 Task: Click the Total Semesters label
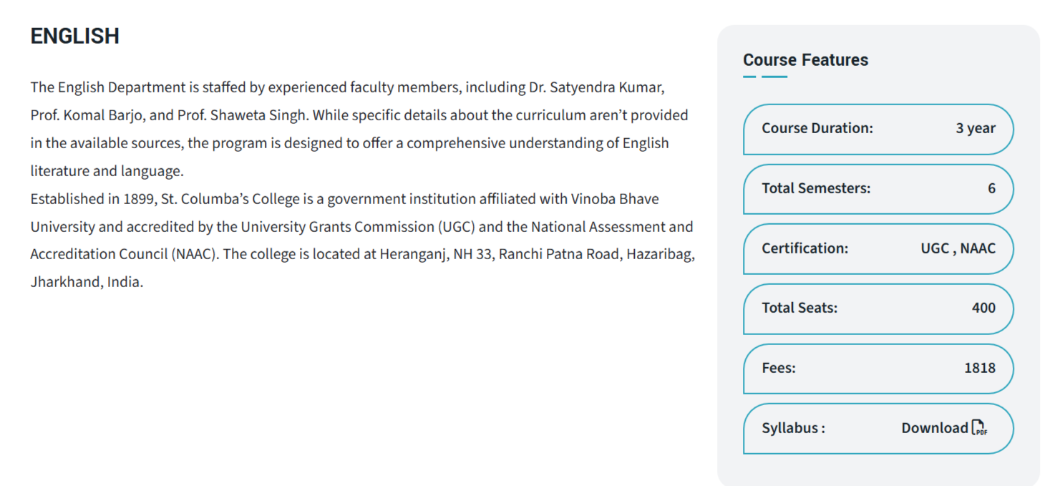815,188
